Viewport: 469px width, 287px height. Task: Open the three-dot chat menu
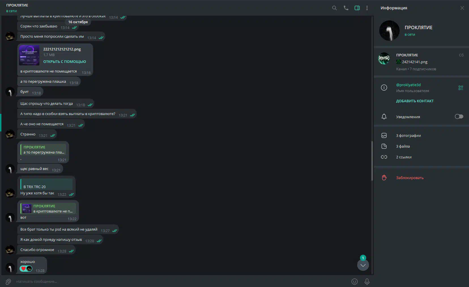[367, 8]
